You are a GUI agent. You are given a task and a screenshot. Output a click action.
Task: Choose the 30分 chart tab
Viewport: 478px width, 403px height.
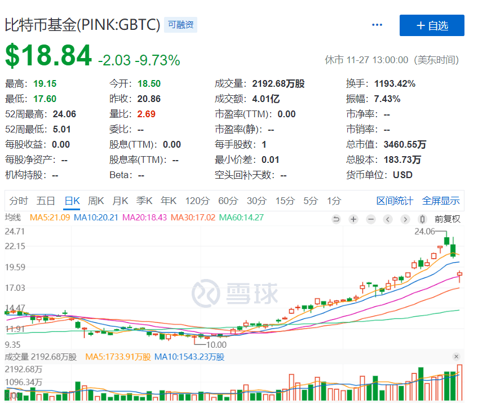pos(256,201)
